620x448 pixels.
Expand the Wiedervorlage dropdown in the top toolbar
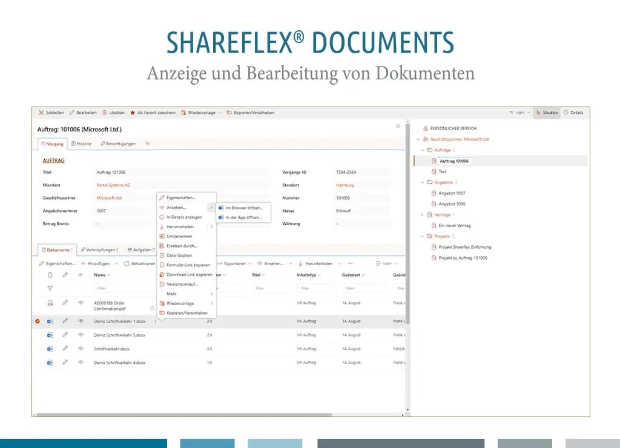click(x=220, y=113)
